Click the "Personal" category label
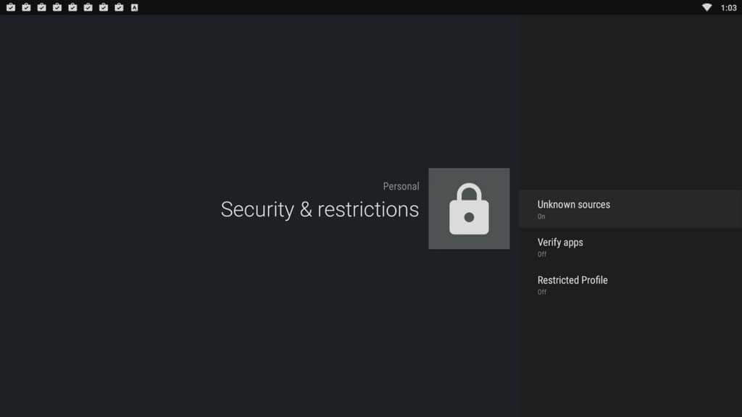742x417 pixels. (x=401, y=186)
